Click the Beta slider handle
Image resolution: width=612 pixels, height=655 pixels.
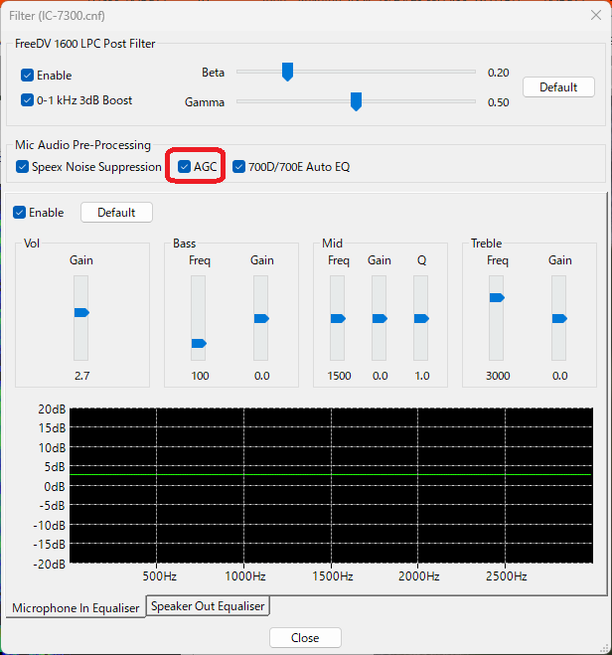(x=287, y=72)
